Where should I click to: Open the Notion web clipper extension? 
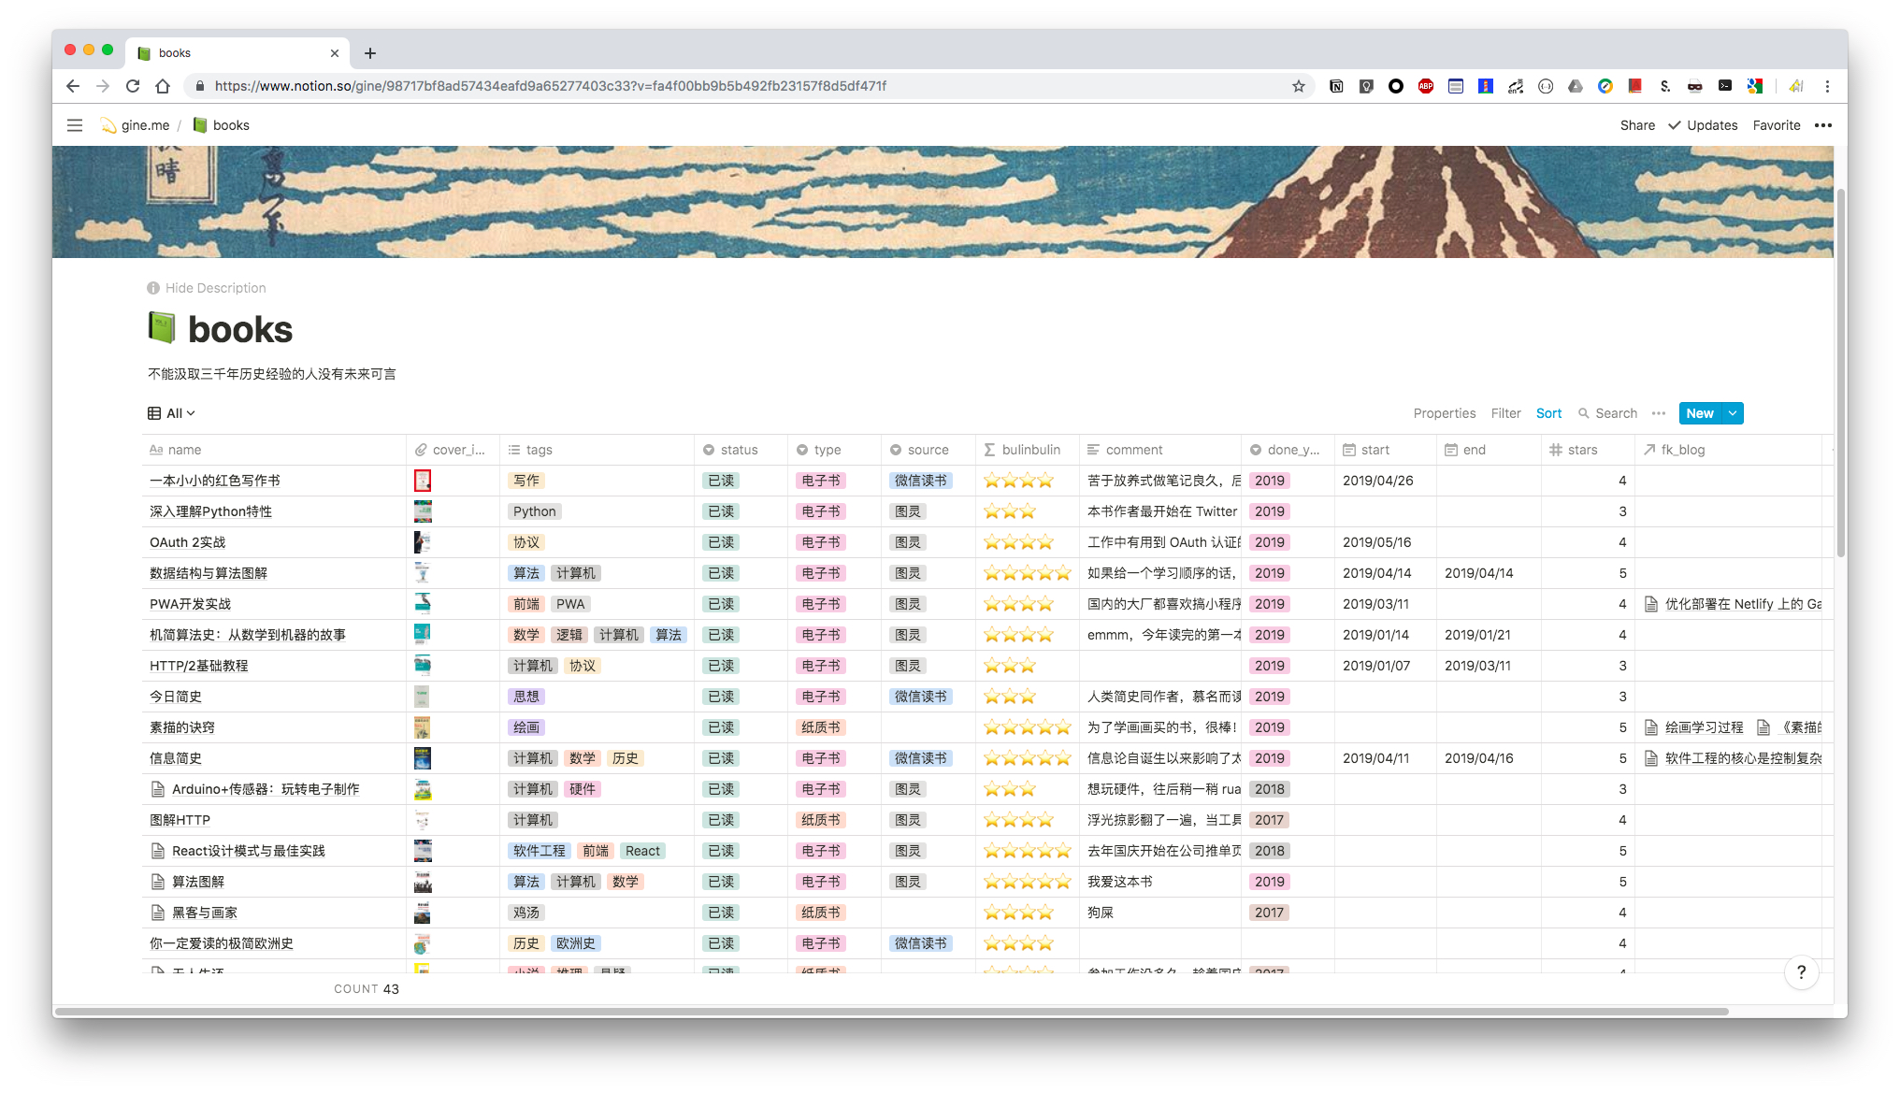pyautogui.click(x=1336, y=86)
